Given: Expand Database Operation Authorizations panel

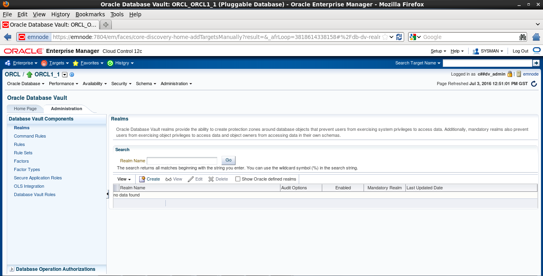Looking at the screenshot, I should coord(12,269).
